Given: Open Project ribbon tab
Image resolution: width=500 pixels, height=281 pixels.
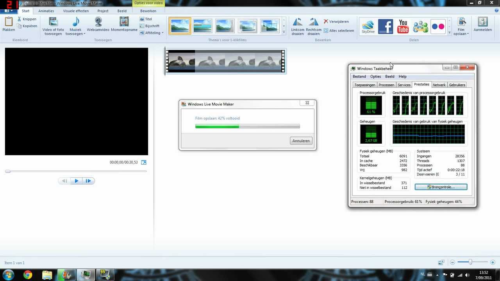Looking at the screenshot, I should [x=103, y=11].
